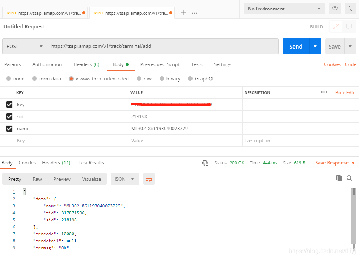Select raw body type

pos(139,78)
